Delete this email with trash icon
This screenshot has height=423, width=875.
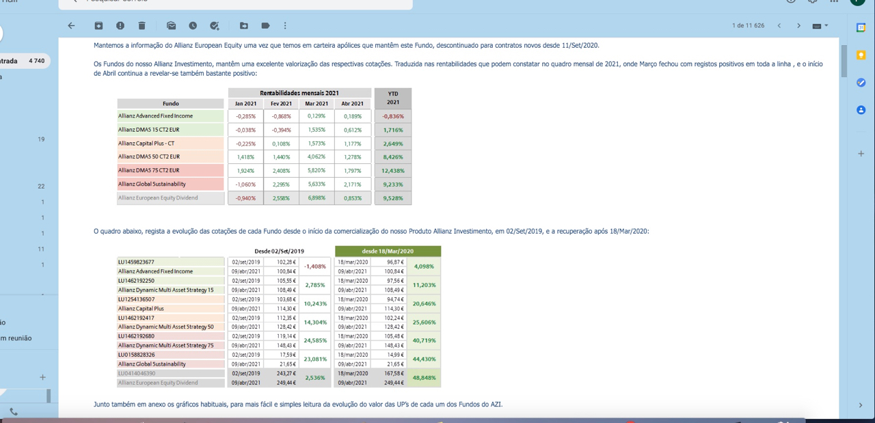[x=142, y=26]
